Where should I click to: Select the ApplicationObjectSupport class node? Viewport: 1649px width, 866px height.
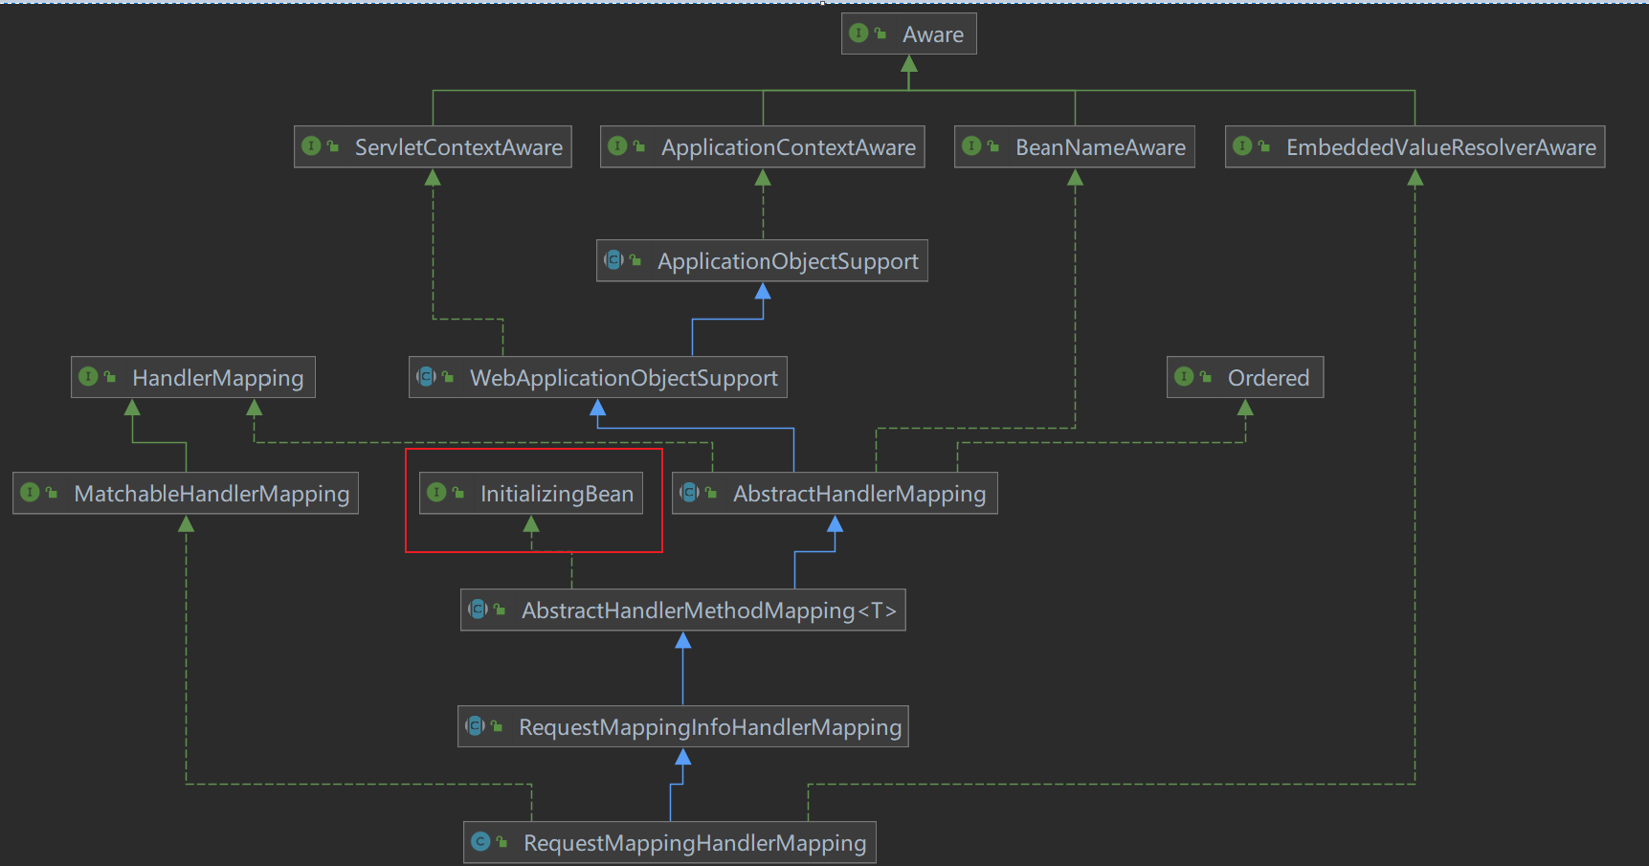tap(762, 261)
